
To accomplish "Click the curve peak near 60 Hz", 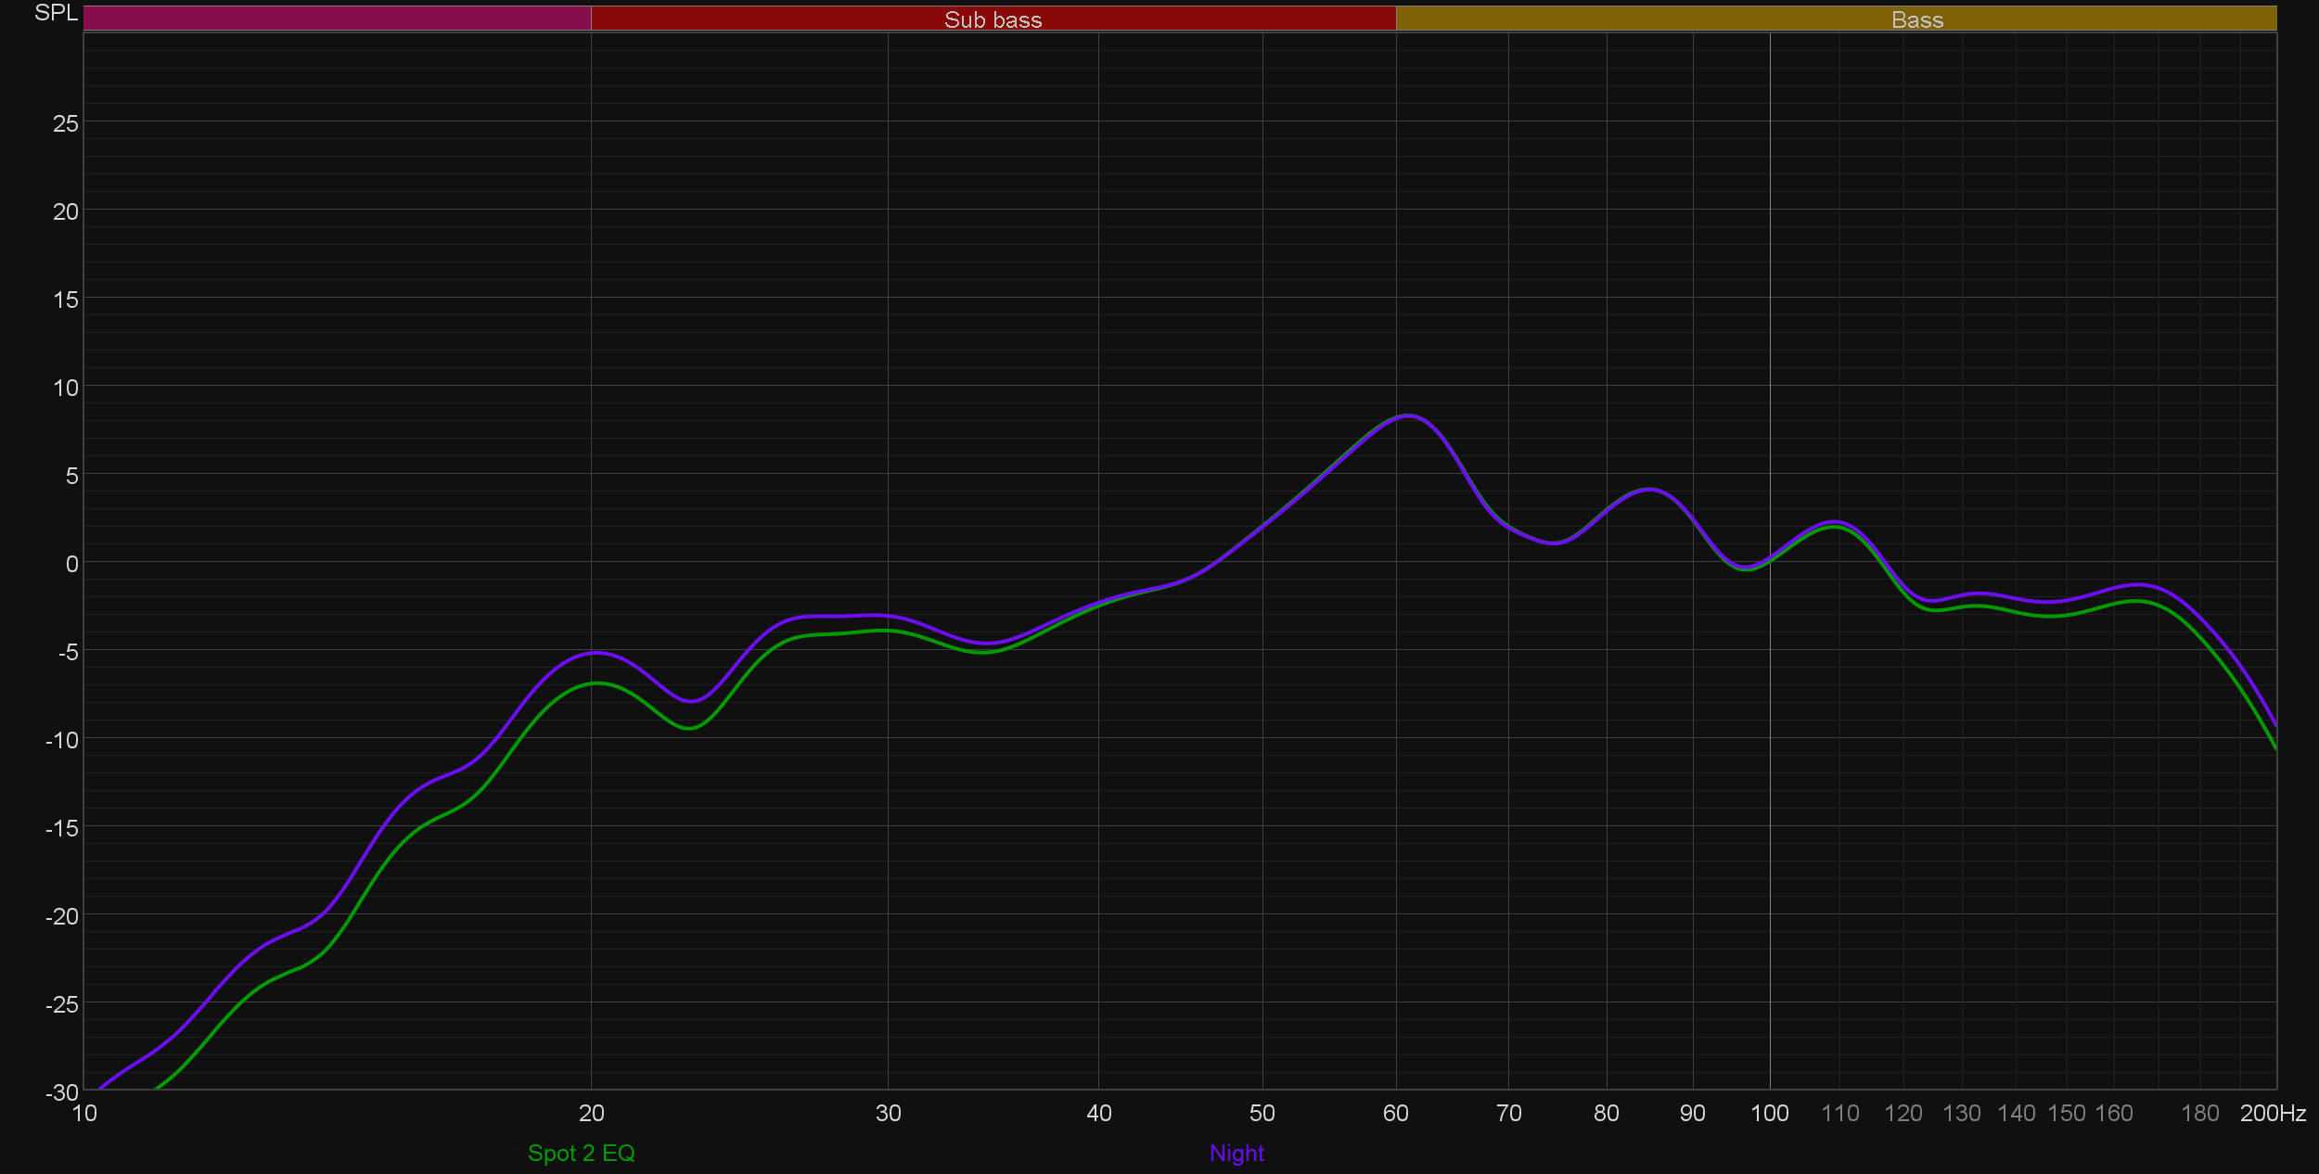I will pyautogui.click(x=1408, y=416).
